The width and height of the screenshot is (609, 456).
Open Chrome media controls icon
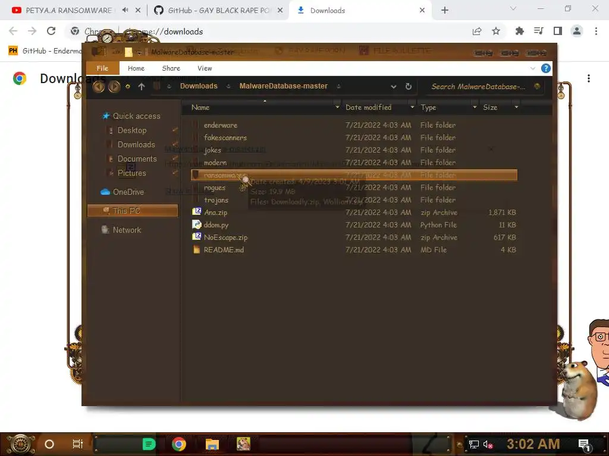(538, 31)
